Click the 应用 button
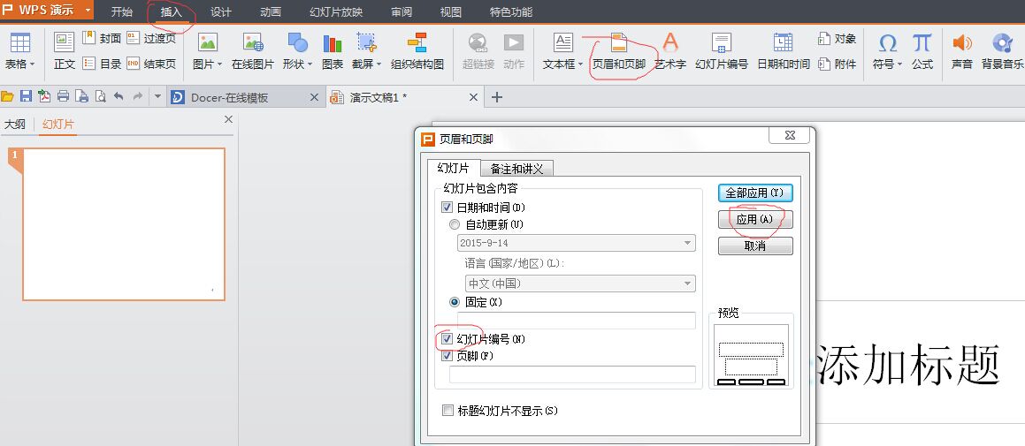Screen dimensions: 1025x446 click(x=755, y=219)
